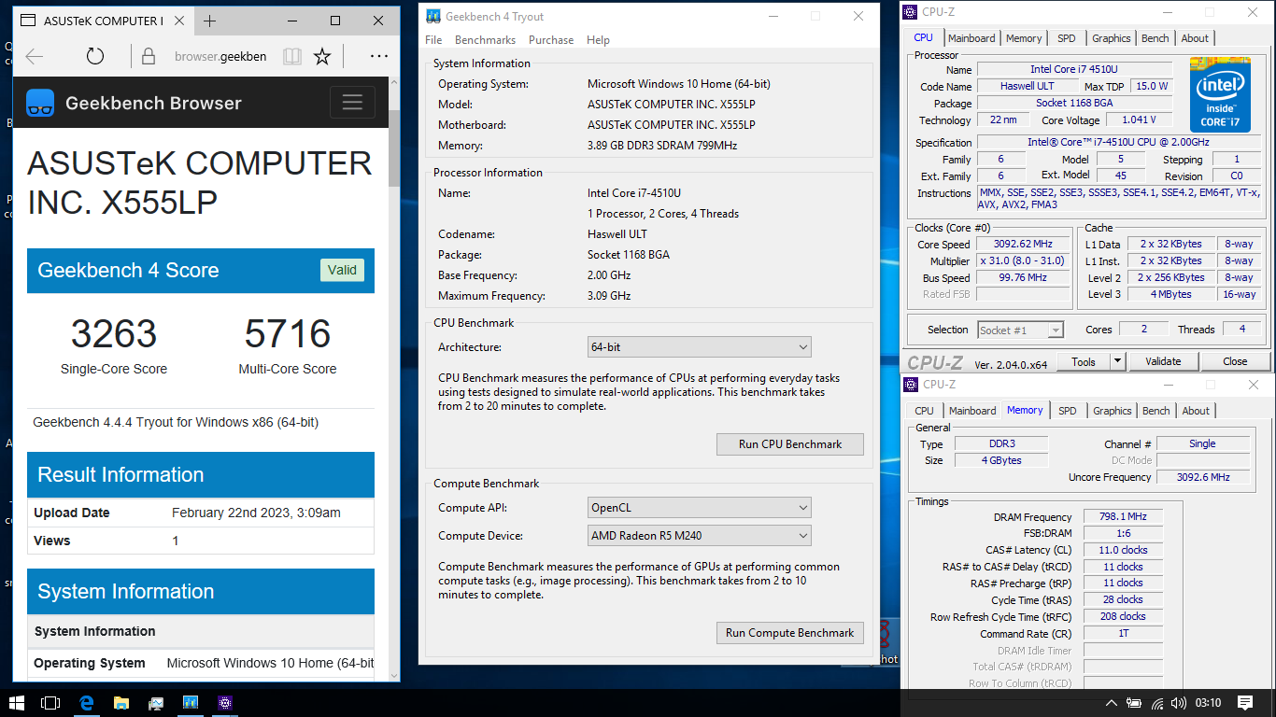Open the Windows Start menu
1276x717 pixels.
17,702
